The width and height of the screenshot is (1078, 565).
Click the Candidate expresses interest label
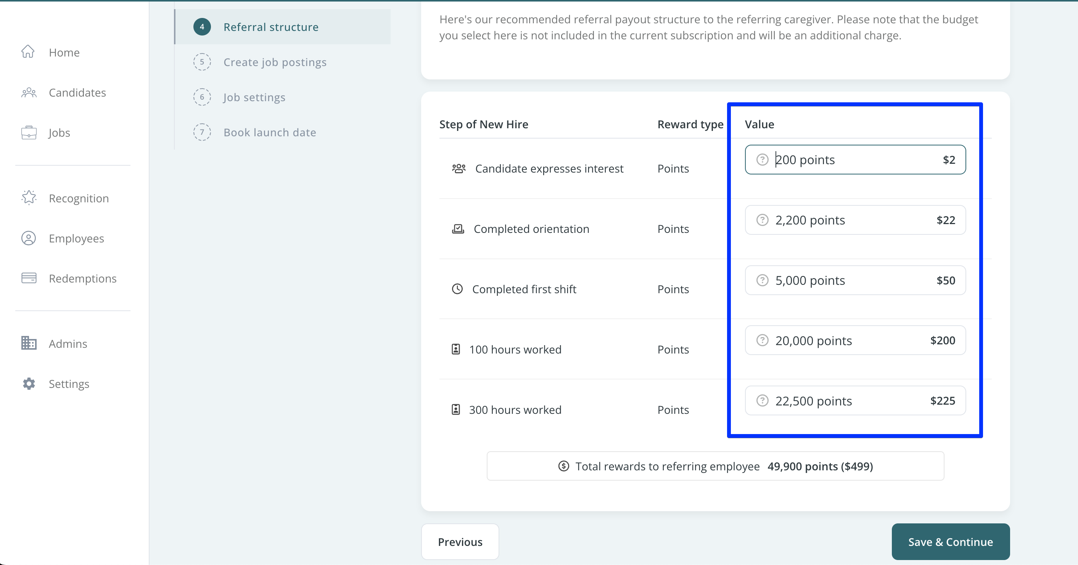tap(549, 168)
